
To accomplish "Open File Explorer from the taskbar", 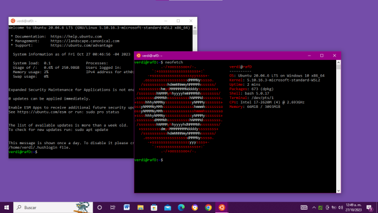I will click(x=140, y=207).
